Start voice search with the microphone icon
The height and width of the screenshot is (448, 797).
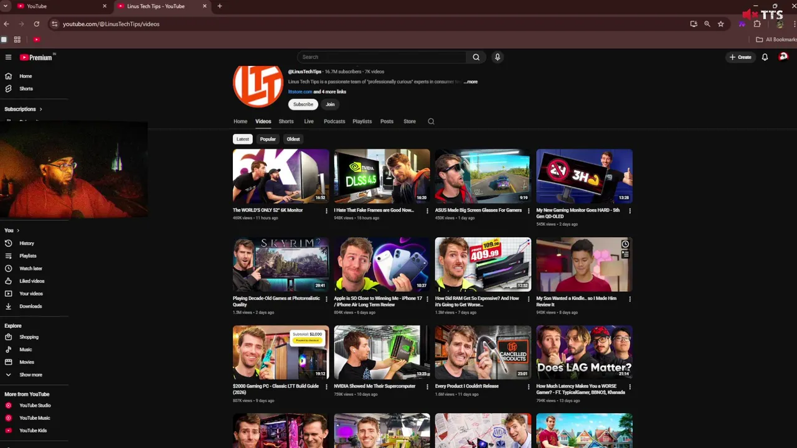pos(498,57)
